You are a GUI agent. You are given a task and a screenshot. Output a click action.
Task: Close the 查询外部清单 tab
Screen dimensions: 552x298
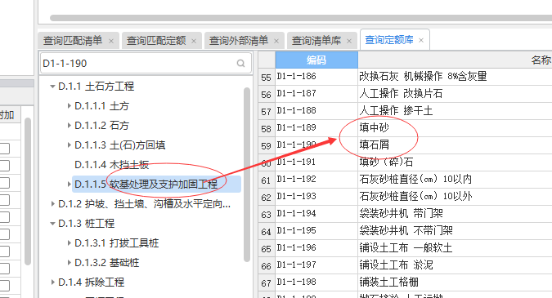276,41
